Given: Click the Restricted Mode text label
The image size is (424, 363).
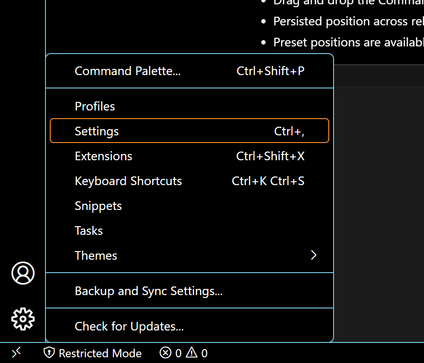Looking at the screenshot, I should tap(100, 353).
